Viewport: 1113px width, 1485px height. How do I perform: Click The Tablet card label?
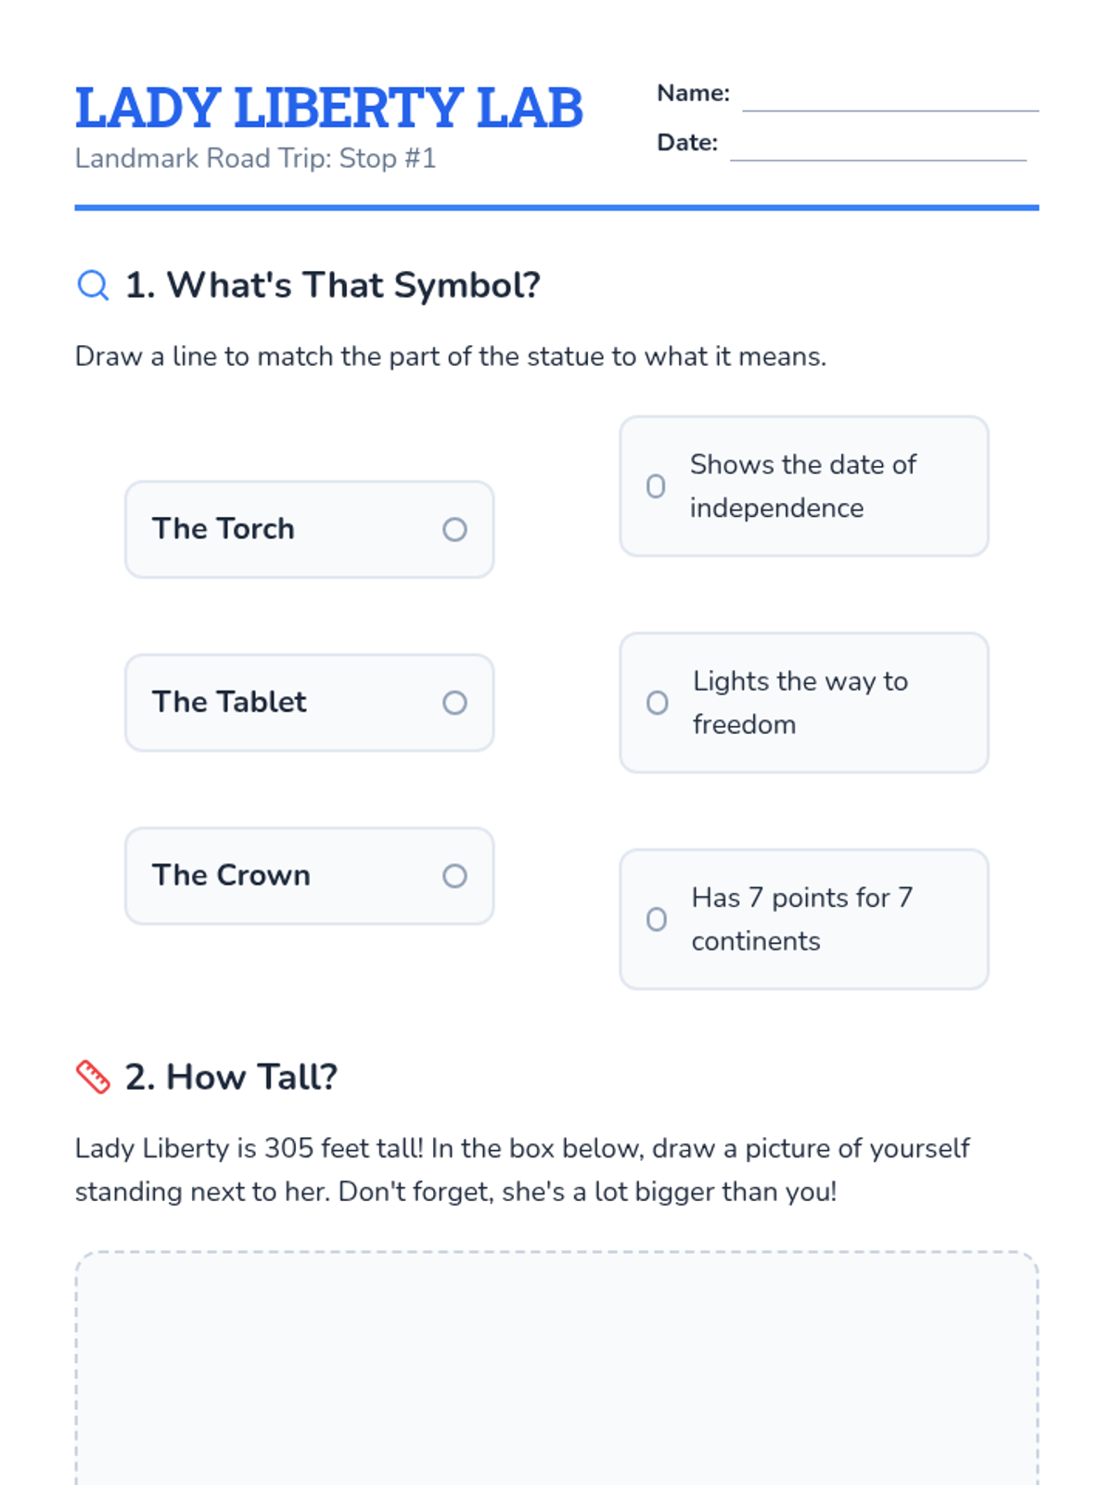[229, 702]
